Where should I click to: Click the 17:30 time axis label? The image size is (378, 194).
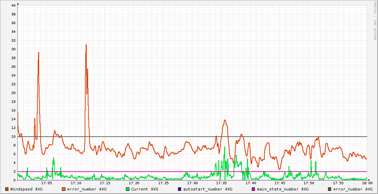pyautogui.click(x=192, y=183)
